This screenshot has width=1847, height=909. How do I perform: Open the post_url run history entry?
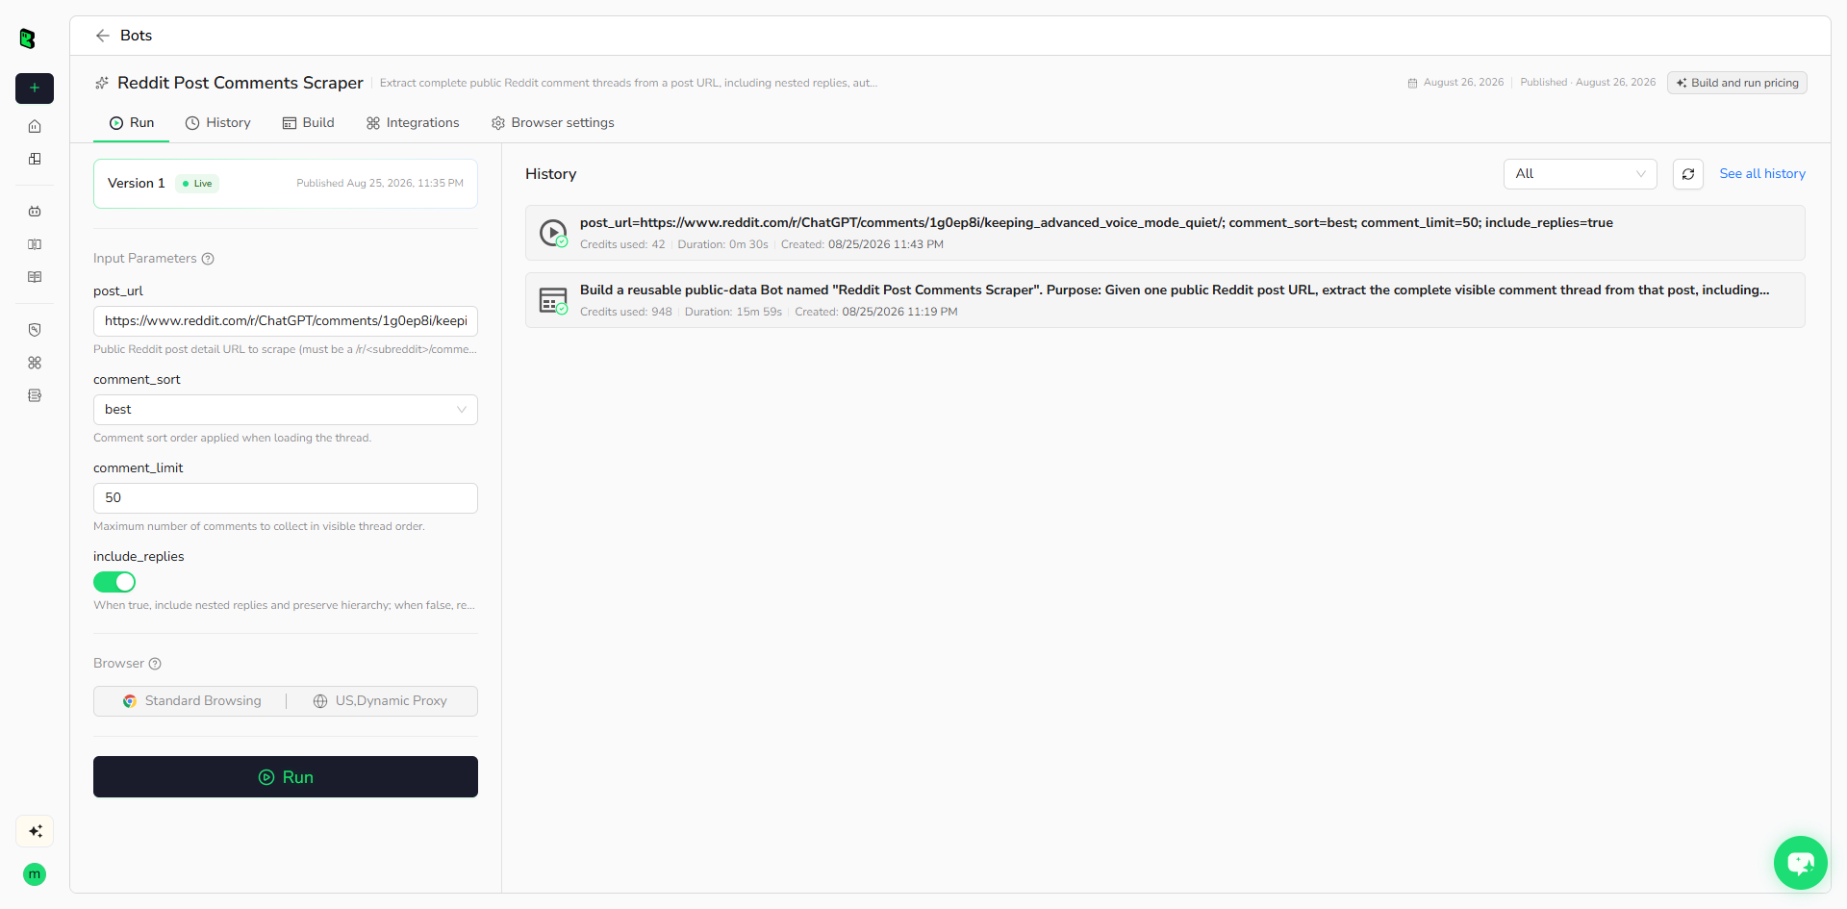click(1165, 233)
